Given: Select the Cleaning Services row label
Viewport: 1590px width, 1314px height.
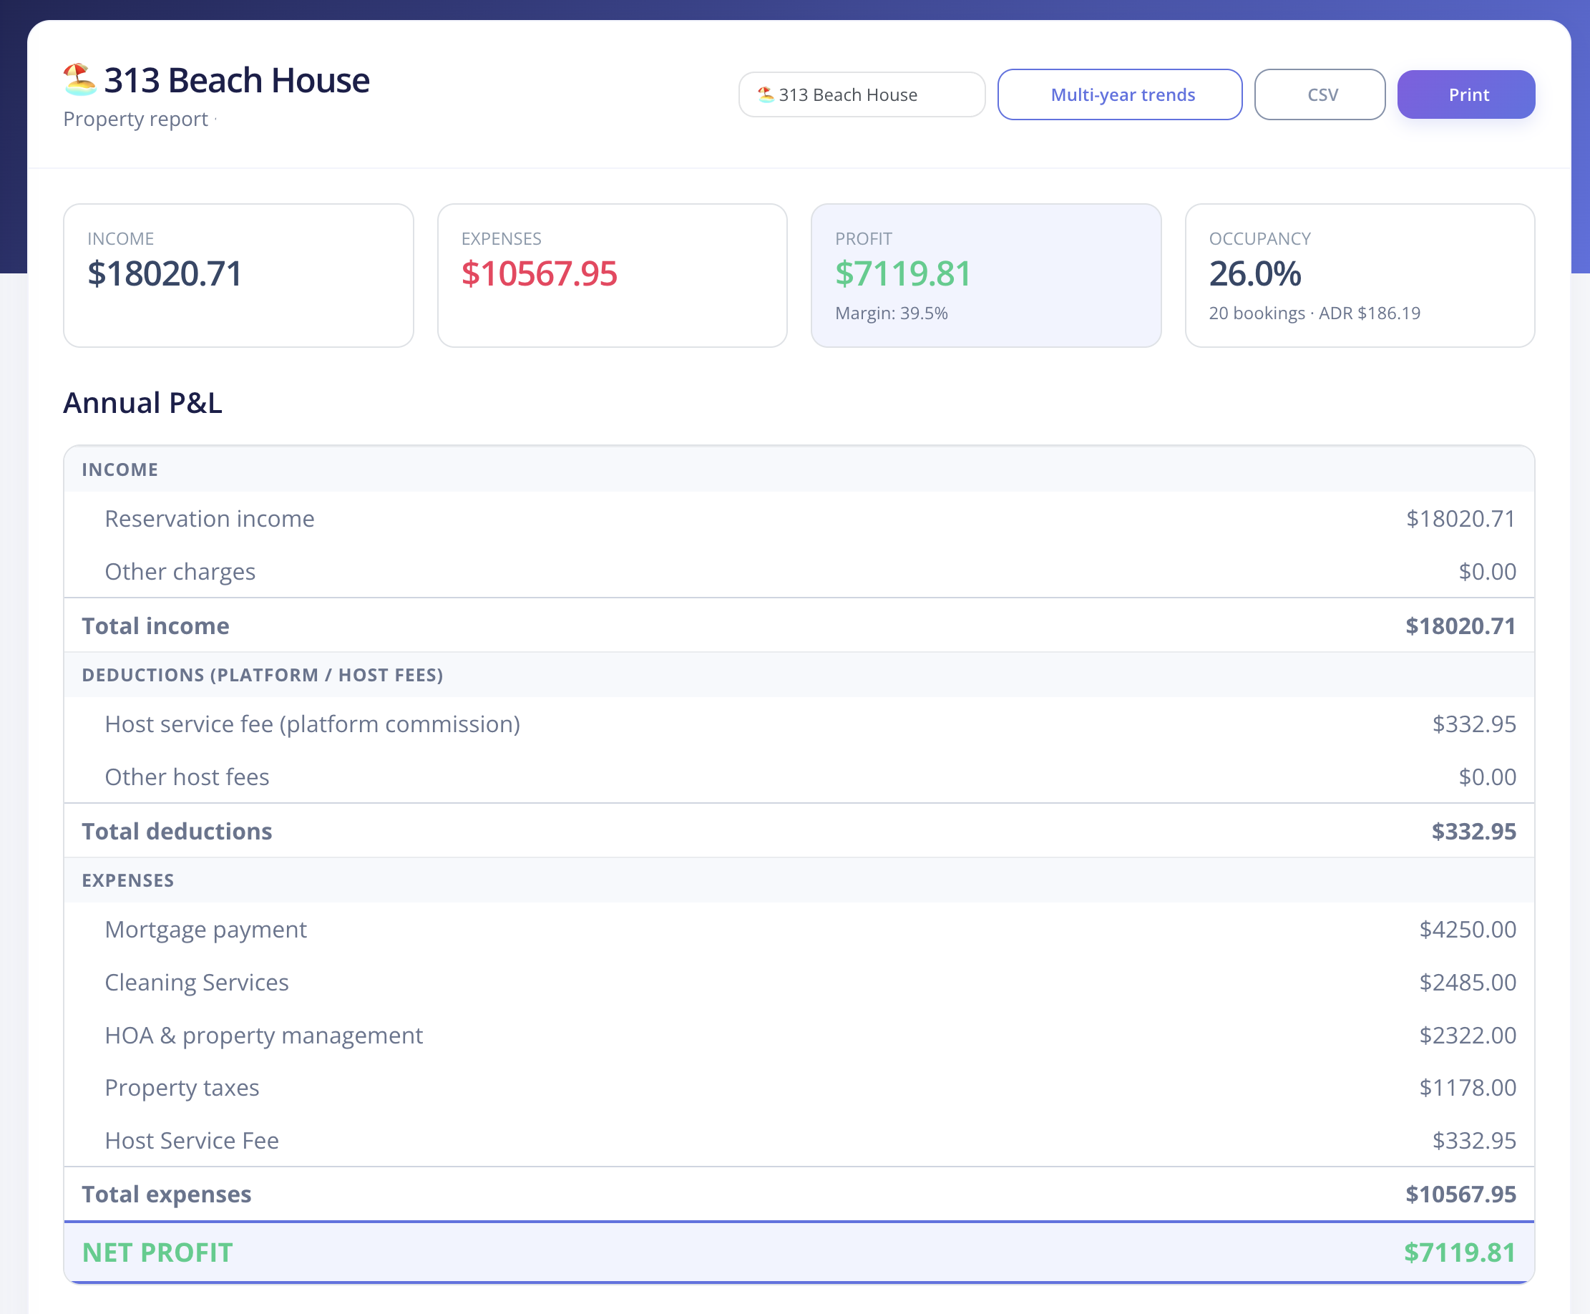Looking at the screenshot, I should (x=197, y=983).
